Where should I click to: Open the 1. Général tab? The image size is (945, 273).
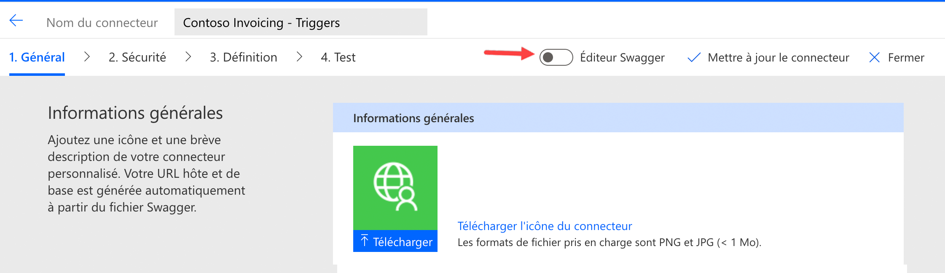pyautogui.click(x=37, y=57)
